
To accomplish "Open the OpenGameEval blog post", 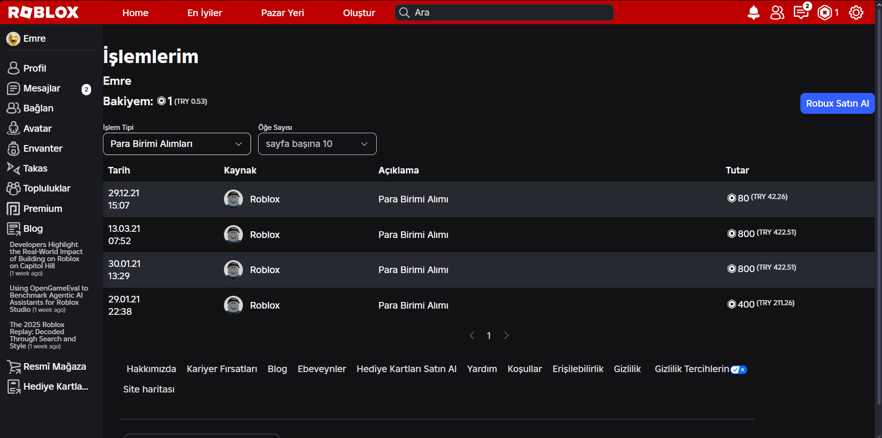I will coord(49,299).
